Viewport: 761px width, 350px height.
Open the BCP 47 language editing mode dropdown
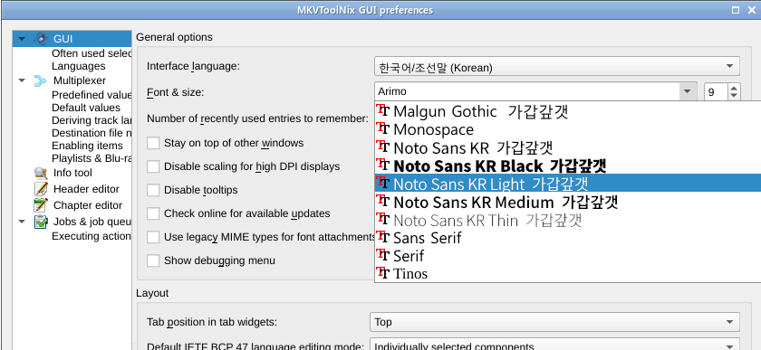pyautogui.click(x=554, y=345)
